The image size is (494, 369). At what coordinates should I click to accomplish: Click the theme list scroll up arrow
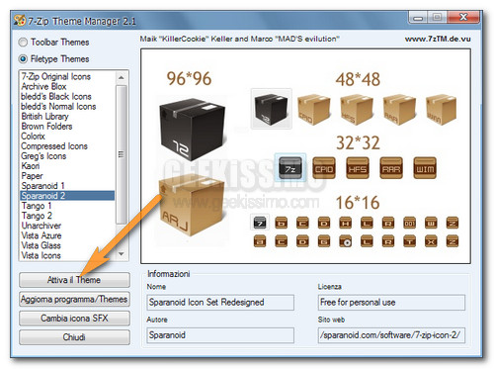coord(122,77)
